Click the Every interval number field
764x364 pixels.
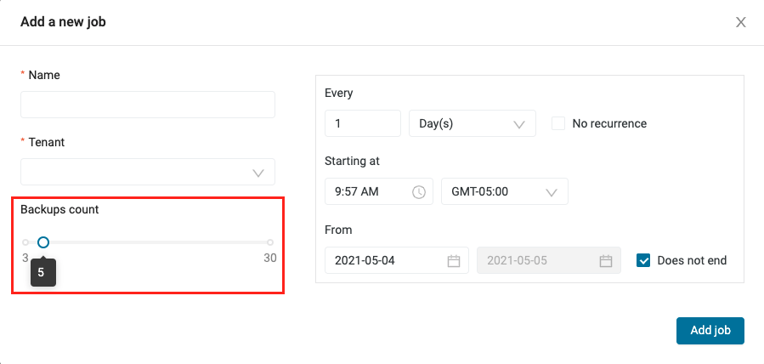362,123
